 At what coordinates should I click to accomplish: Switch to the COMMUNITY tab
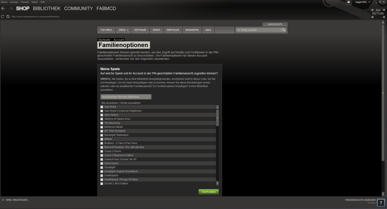pos(78,8)
